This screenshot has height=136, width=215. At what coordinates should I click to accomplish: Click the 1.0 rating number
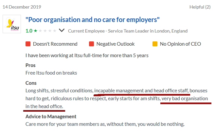pos(29,31)
